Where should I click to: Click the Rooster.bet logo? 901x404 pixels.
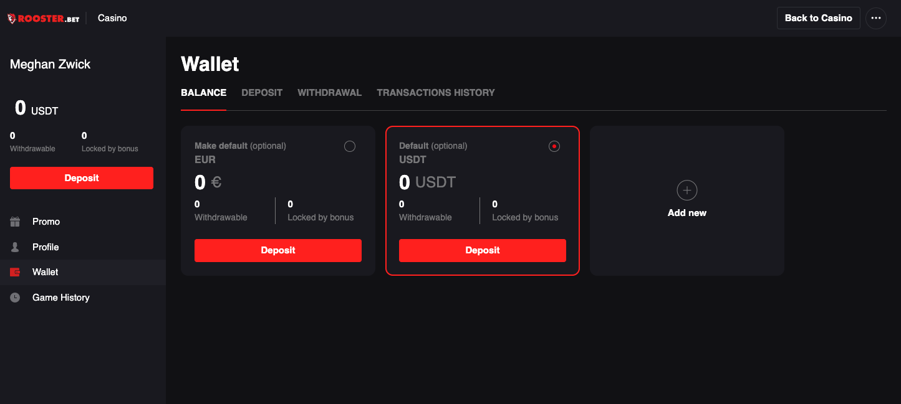pos(43,19)
